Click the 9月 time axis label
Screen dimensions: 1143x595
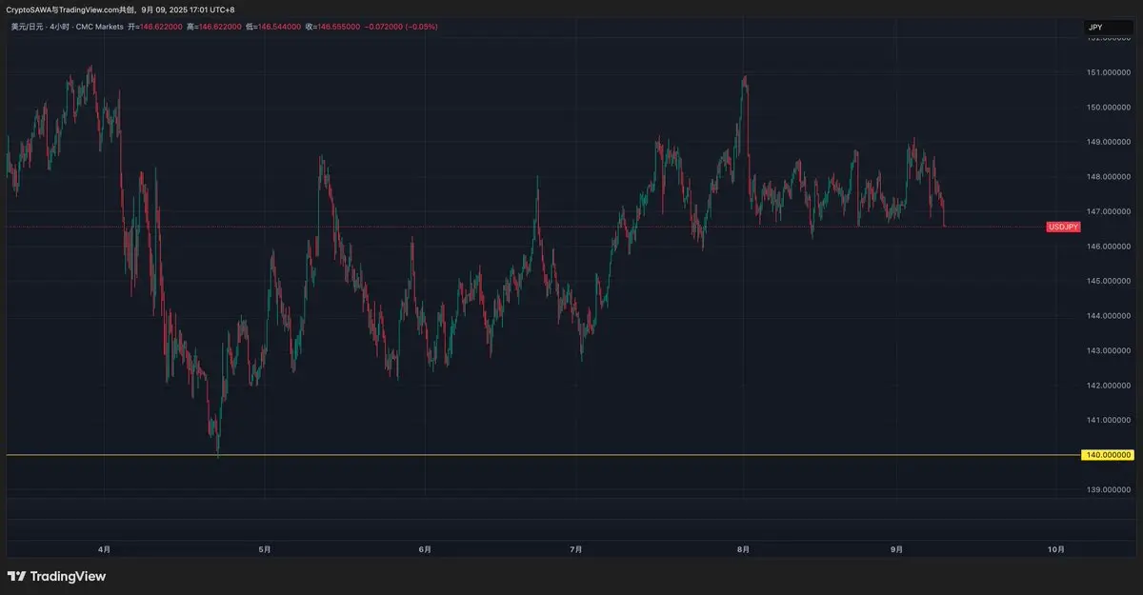[896, 549]
